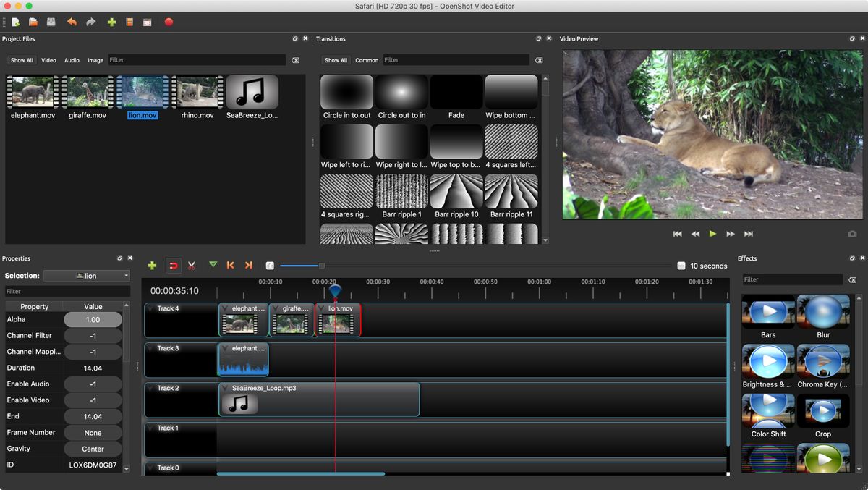Jump to the next marker
This screenshot has height=490, width=868.
(x=248, y=266)
